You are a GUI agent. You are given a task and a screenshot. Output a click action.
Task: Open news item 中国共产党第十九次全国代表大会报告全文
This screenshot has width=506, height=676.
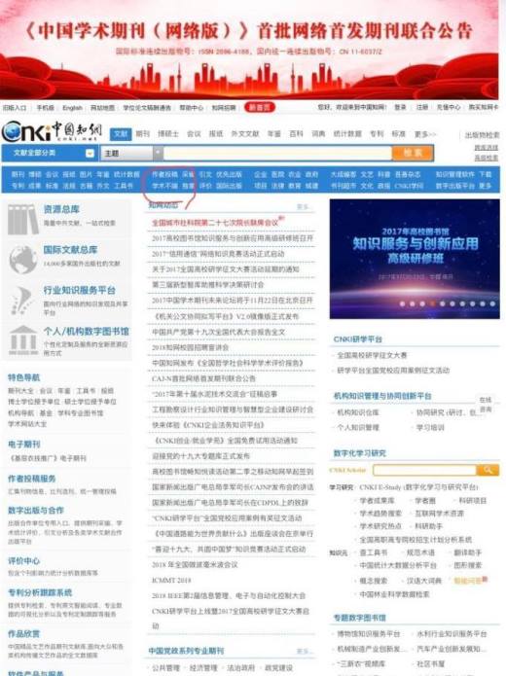point(218,332)
